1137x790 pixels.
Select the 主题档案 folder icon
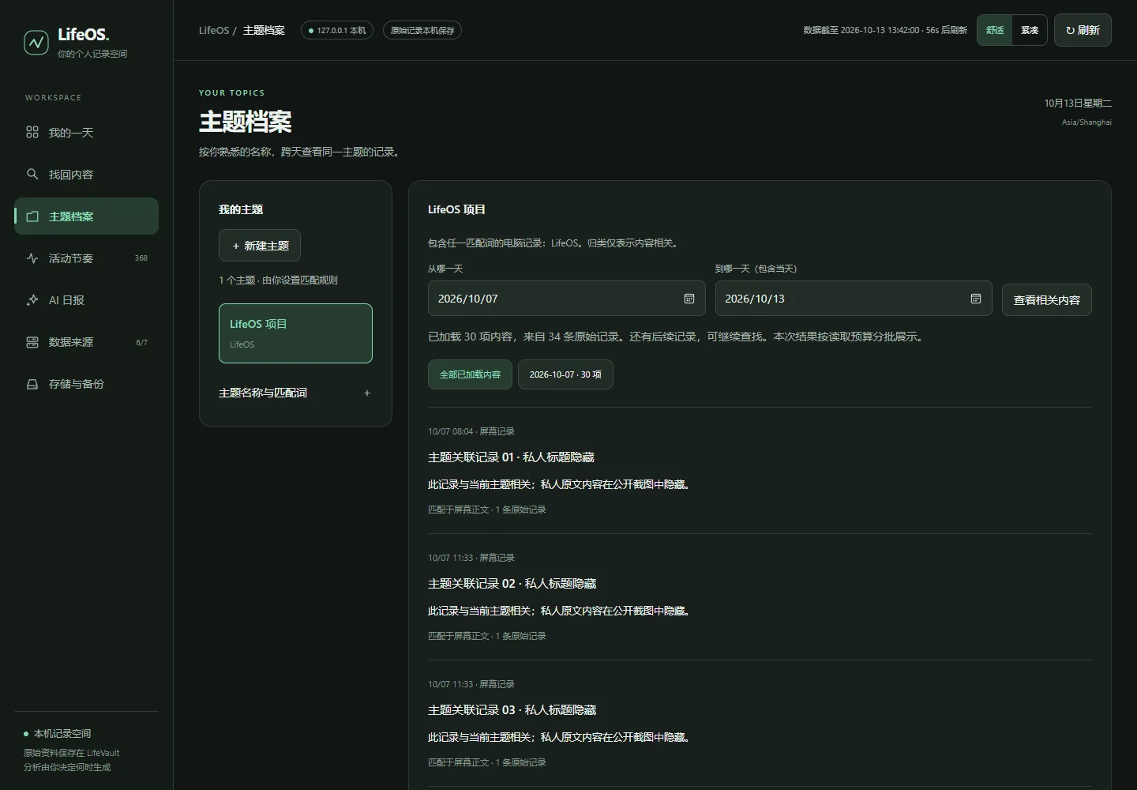point(32,216)
